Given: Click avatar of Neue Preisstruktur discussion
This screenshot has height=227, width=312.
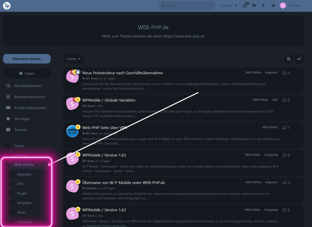Looking at the screenshot, I should click(72, 76).
